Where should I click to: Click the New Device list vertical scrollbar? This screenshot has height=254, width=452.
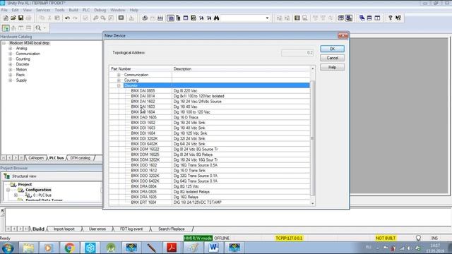click(x=312, y=138)
